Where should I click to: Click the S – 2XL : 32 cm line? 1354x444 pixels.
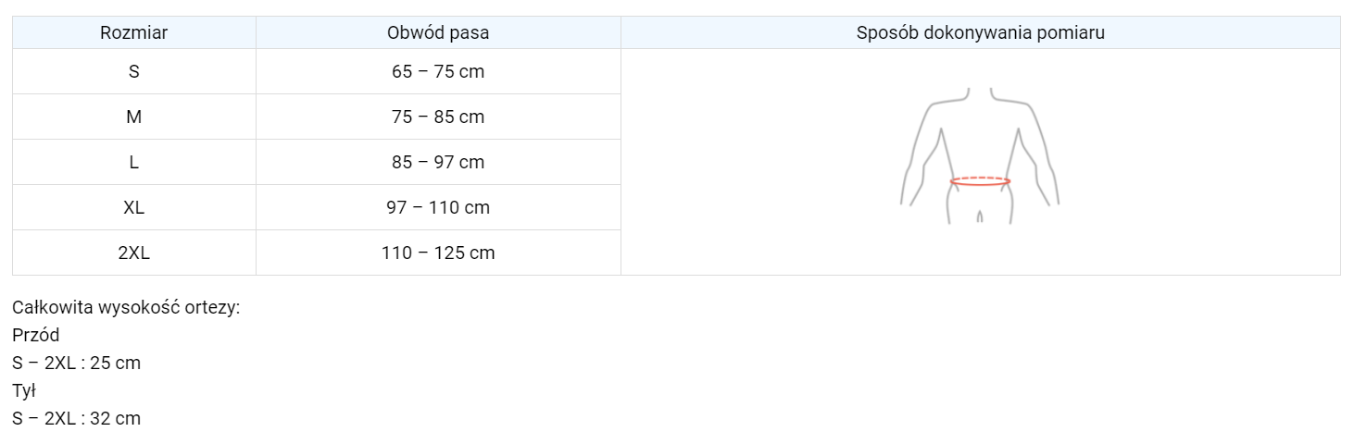(77, 418)
